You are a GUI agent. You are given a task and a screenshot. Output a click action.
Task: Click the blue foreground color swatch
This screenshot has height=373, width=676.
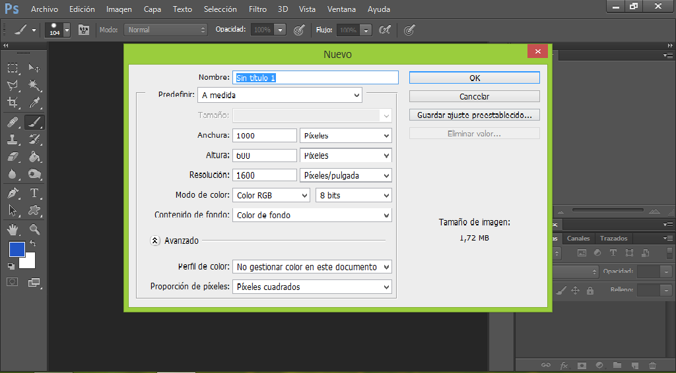click(x=16, y=250)
